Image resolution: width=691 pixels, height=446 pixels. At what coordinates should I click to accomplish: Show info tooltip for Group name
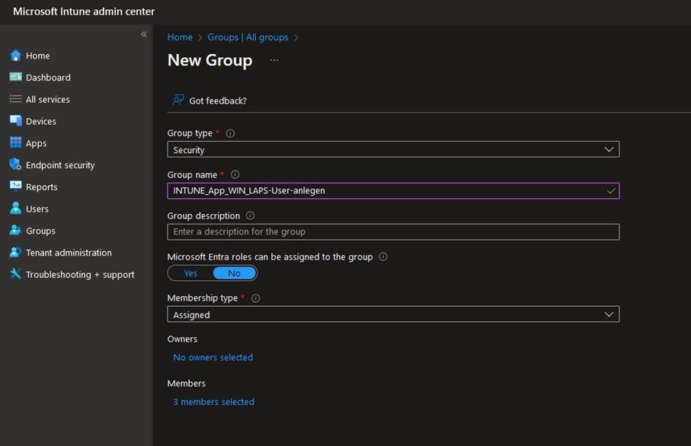[x=235, y=174]
